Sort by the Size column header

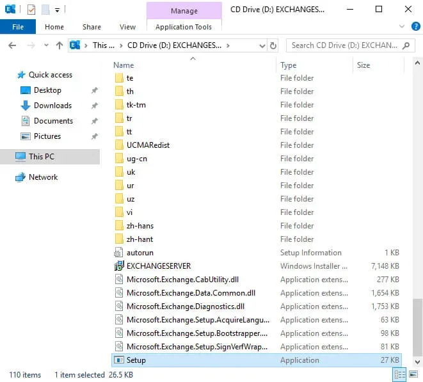click(363, 65)
